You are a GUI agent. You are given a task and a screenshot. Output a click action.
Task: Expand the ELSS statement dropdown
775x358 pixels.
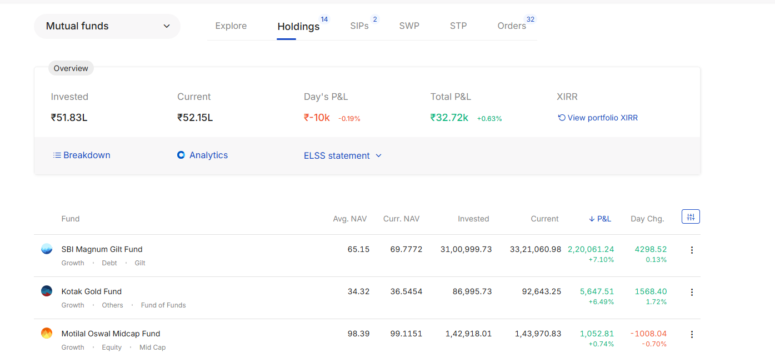tap(342, 156)
